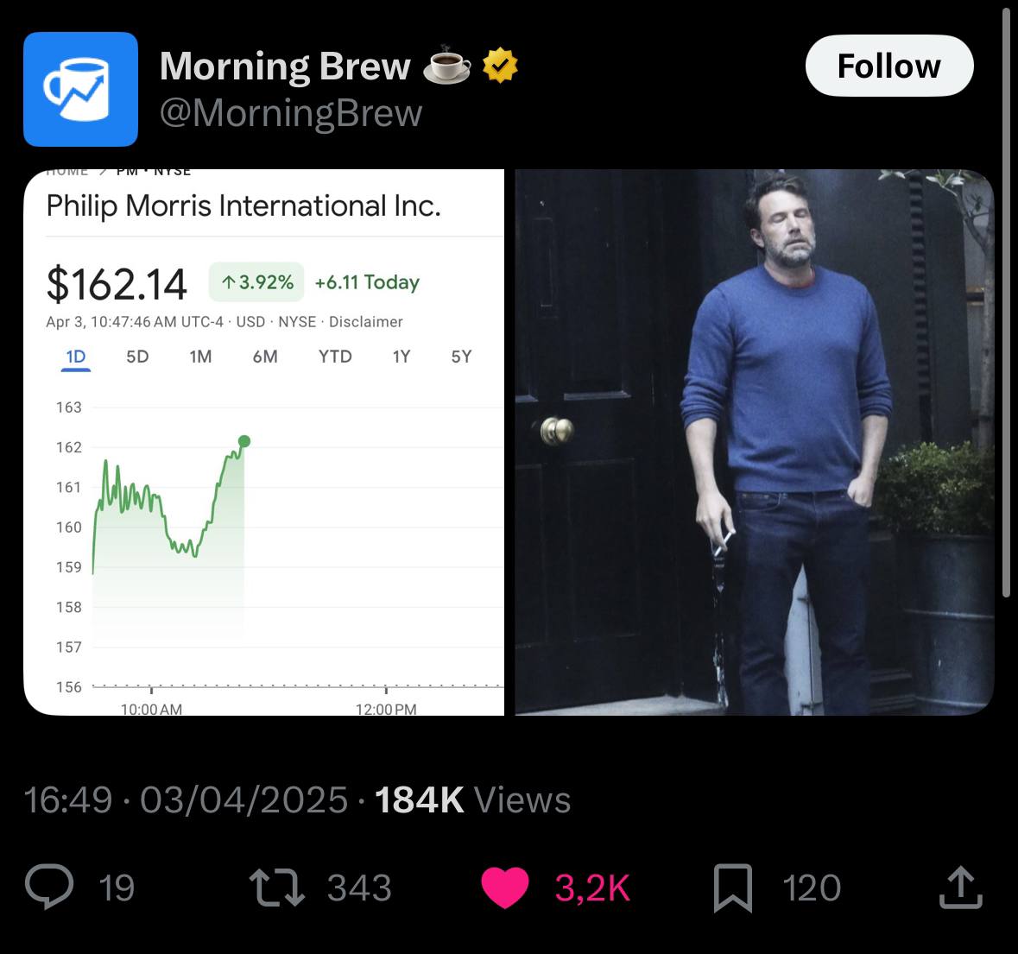Open the Morning Brew profile avatar
This screenshot has width=1018, height=954.
tap(80, 89)
